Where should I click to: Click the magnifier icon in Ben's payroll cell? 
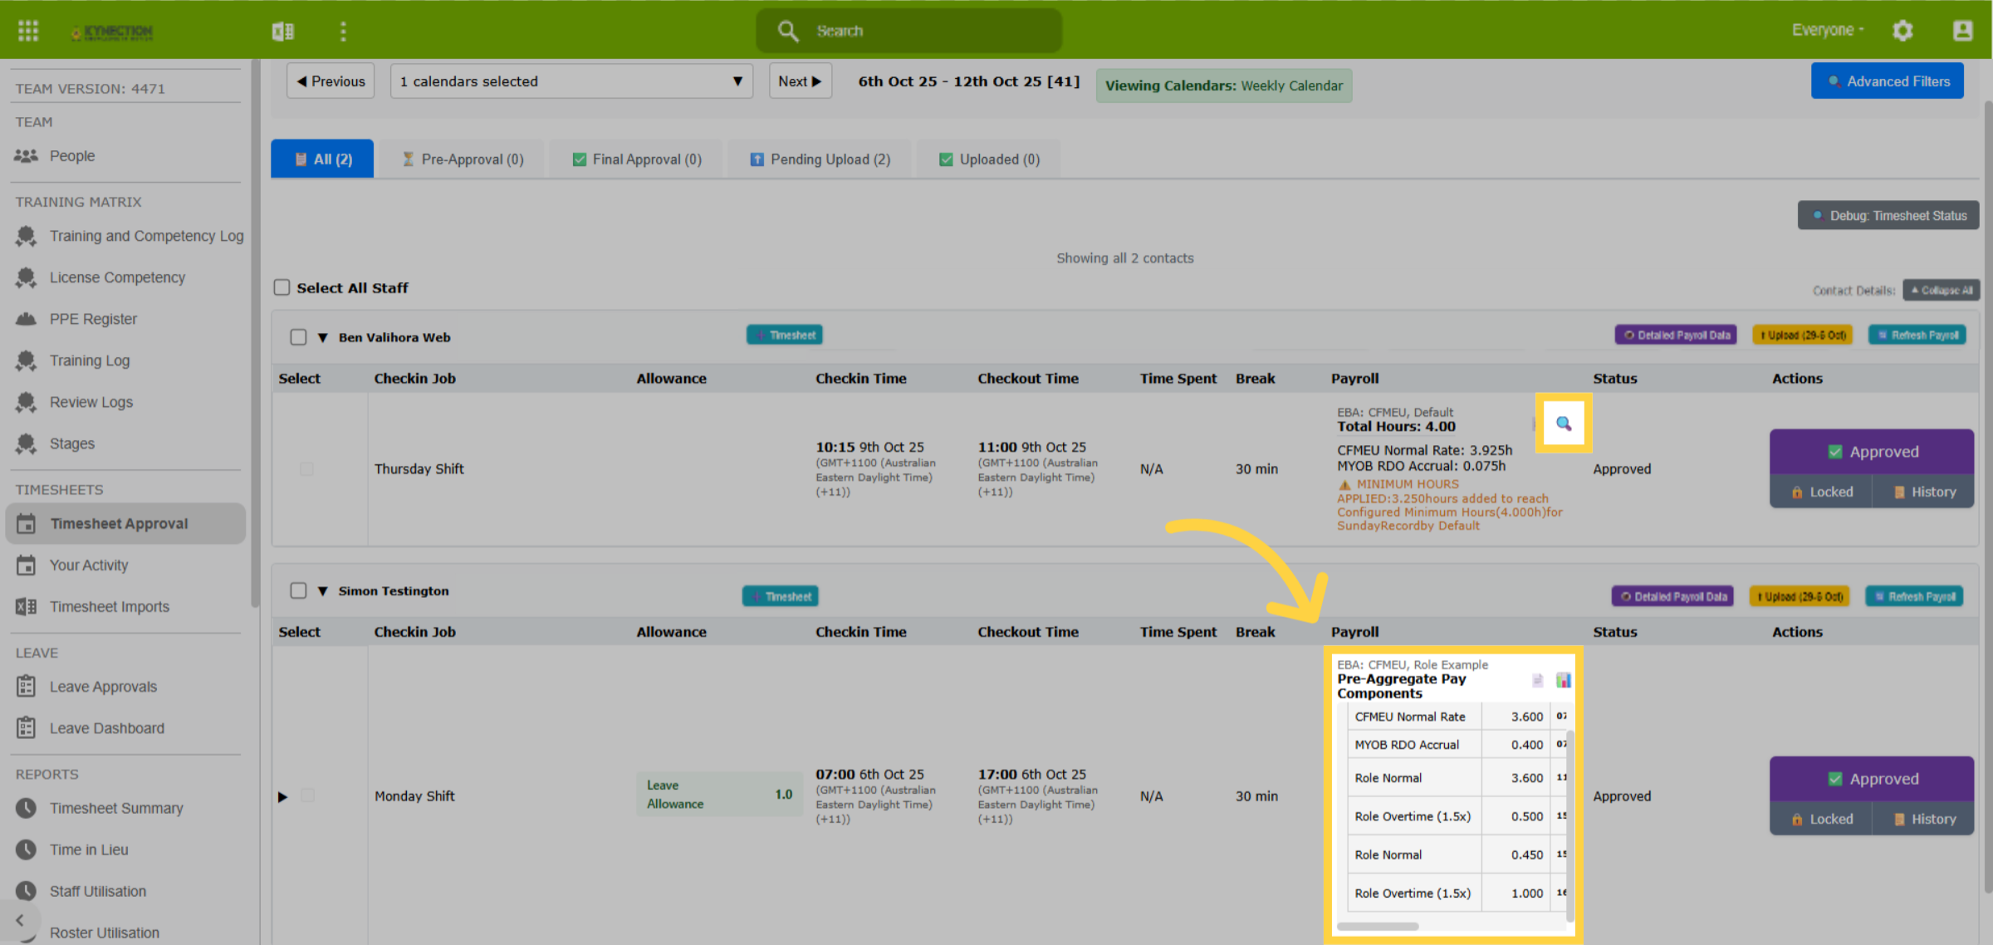(x=1564, y=424)
